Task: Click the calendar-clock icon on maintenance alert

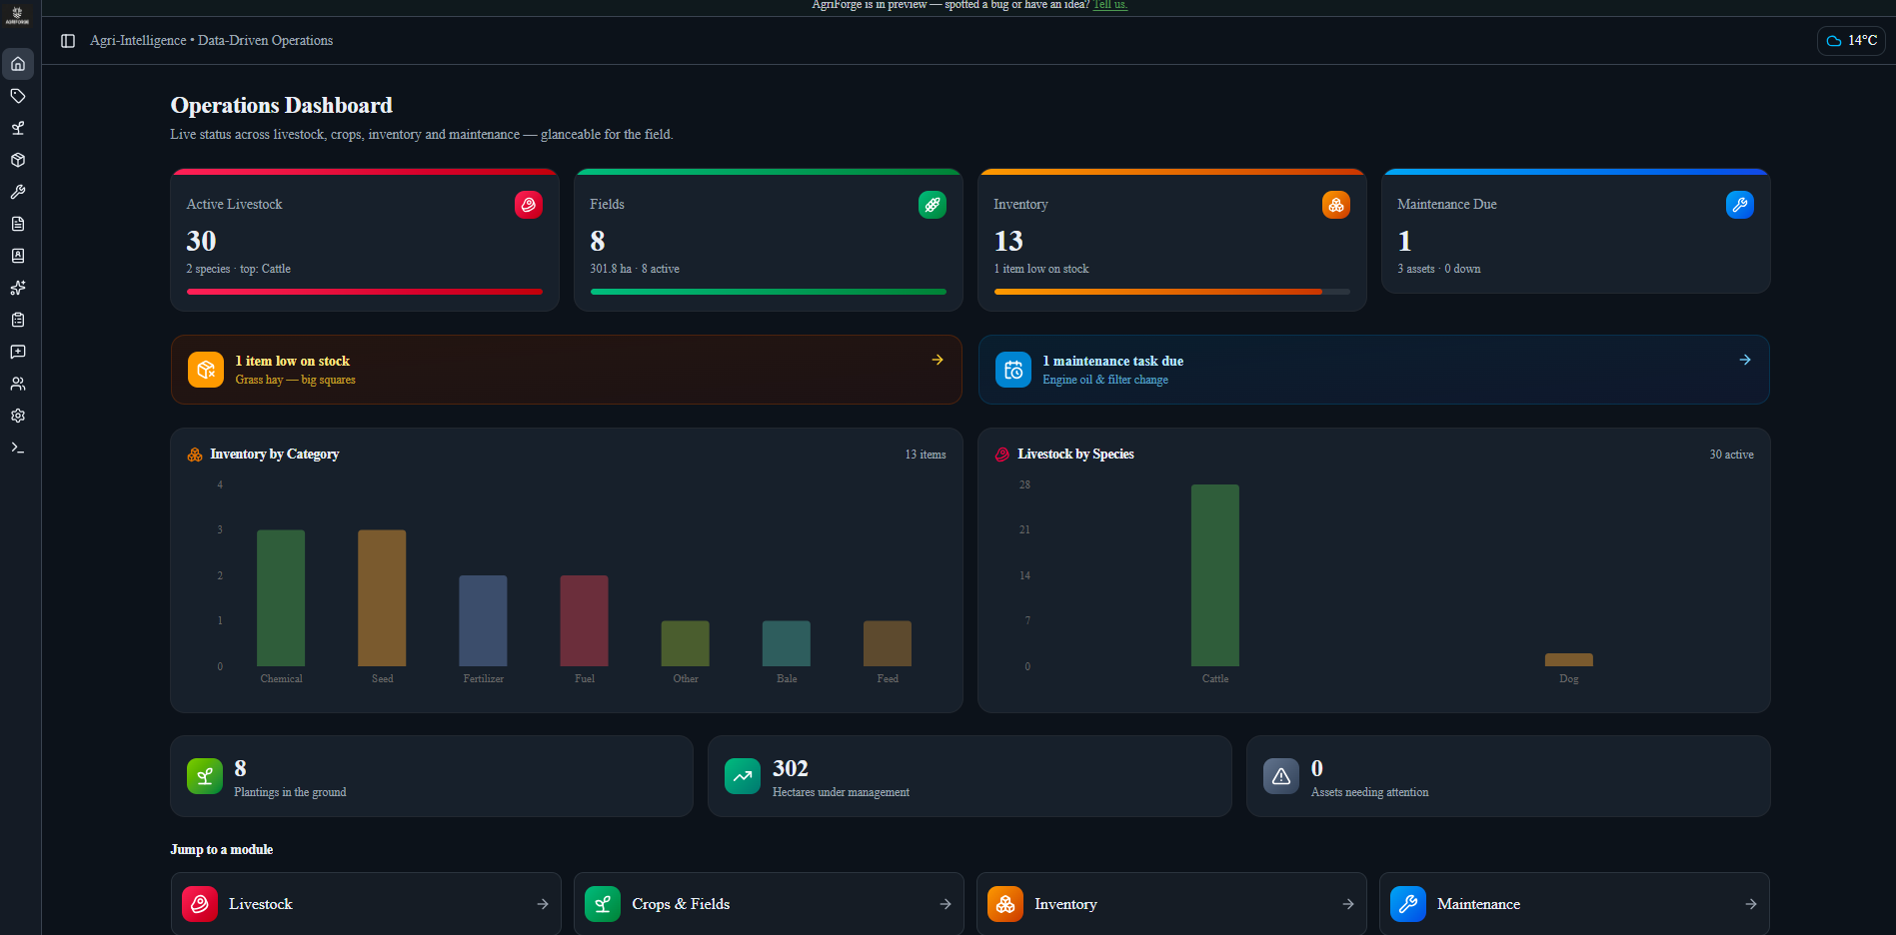Action: point(1013,370)
